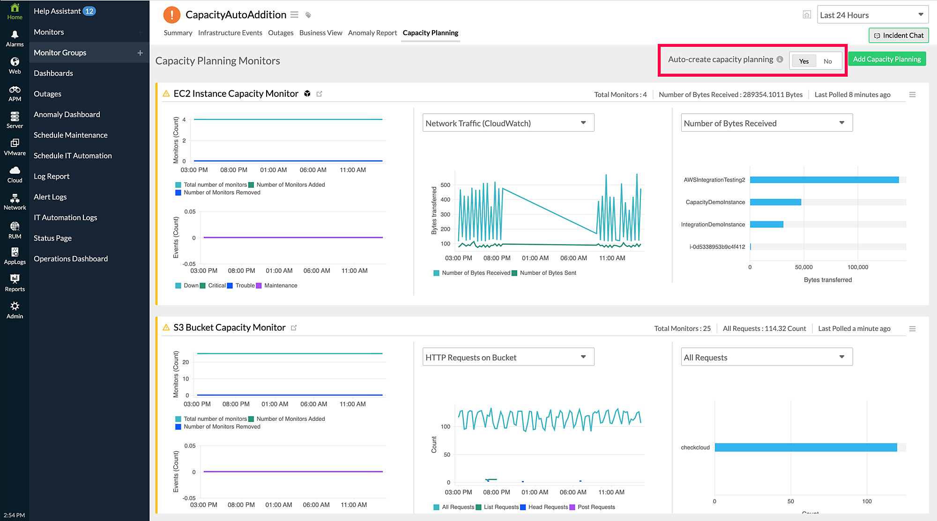The height and width of the screenshot is (521, 937).
Task: Open the hamburger menu on EC2 Instance Capacity Monitor
Action: click(x=912, y=94)
